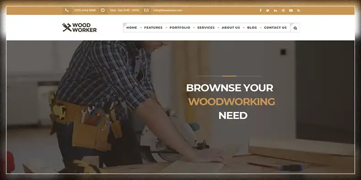Click the clock icon for opening hours
This screenshot has height=180, width=361.
tap(102, 10)
